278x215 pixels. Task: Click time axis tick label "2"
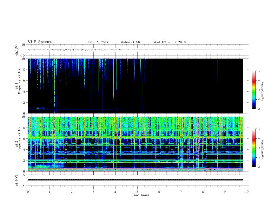(72, 192)
